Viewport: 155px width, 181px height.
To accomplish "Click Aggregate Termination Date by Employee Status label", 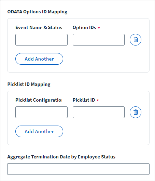I will coord(61,157).
